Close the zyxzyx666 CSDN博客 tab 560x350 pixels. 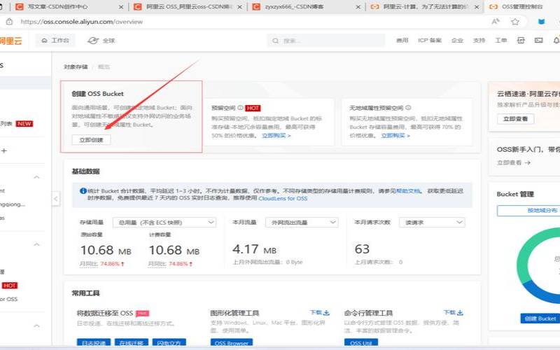click(x=358, y=7)
